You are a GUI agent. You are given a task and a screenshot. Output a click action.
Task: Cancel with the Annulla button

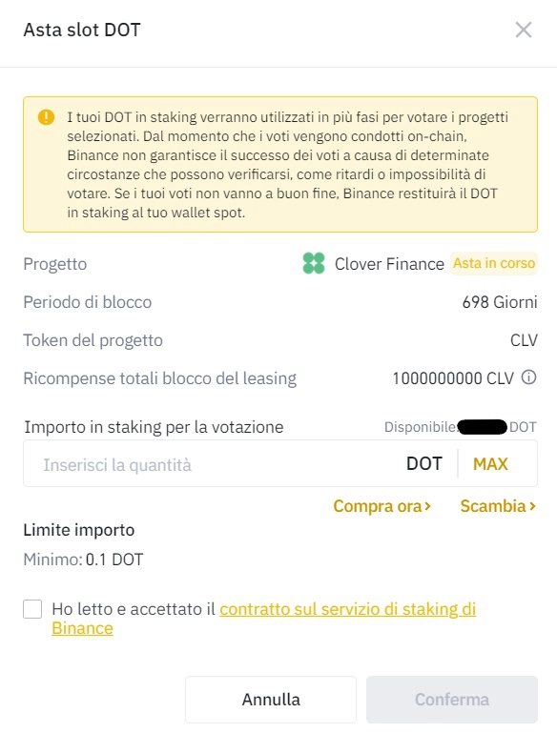tap(271, 700)
